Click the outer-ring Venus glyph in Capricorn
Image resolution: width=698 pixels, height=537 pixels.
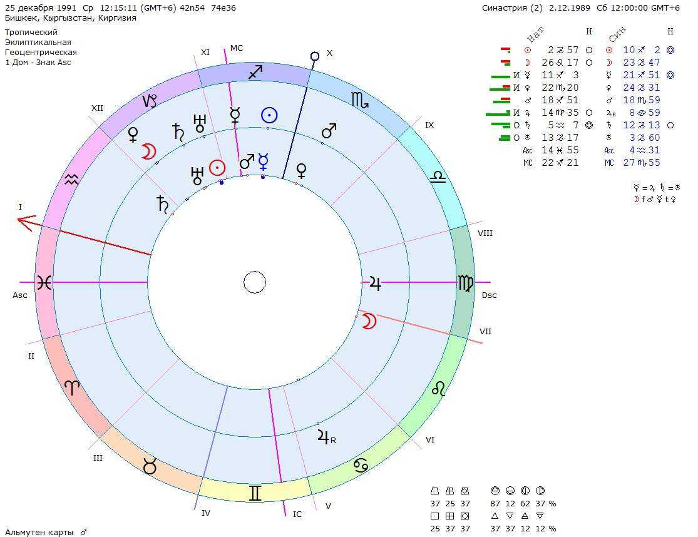tap(133, 135)
